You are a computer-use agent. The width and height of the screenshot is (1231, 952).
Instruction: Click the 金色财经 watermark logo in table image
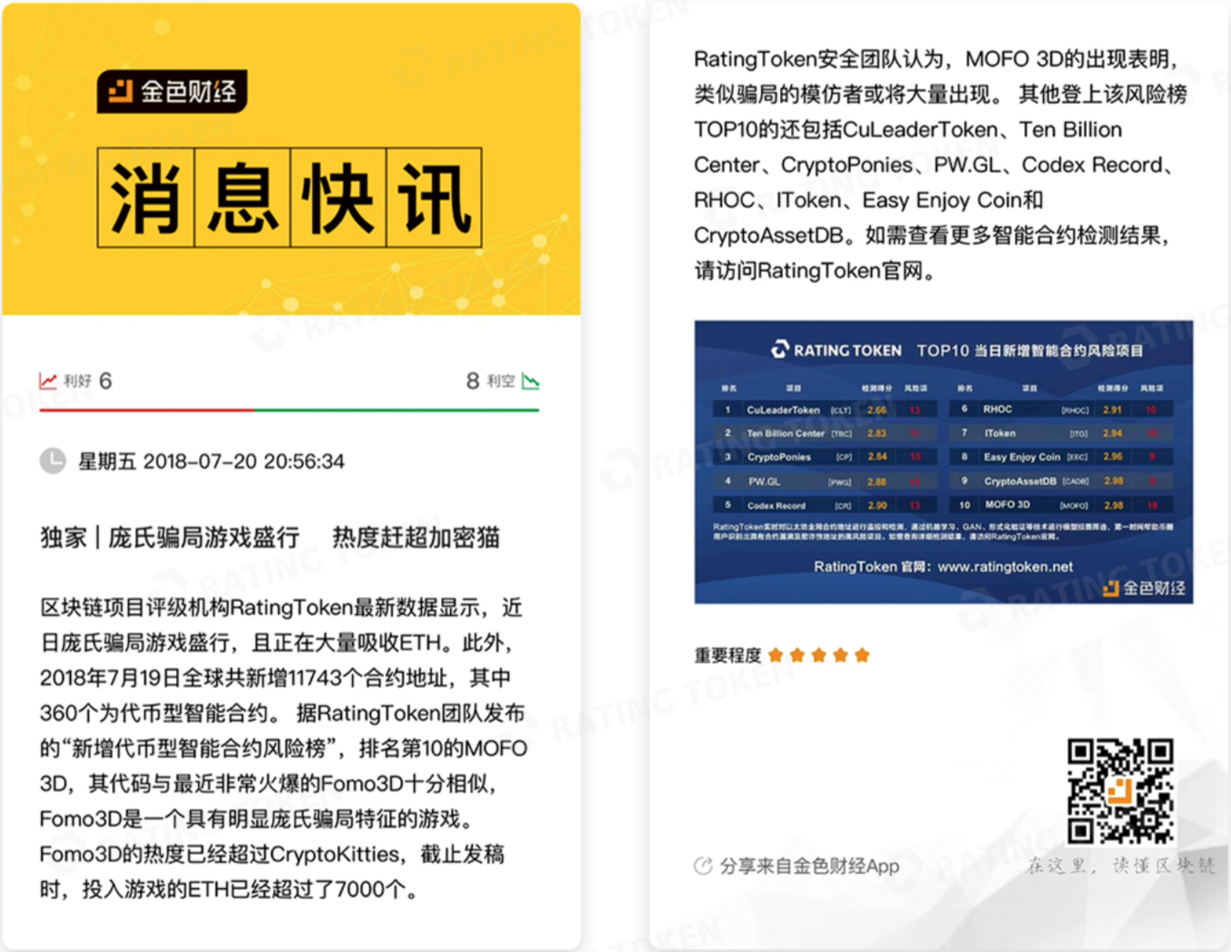[1144, 588]
